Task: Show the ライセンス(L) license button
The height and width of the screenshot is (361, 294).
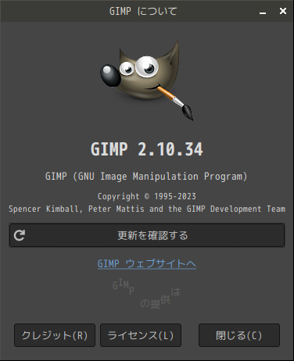Action: tap(141, 335)
